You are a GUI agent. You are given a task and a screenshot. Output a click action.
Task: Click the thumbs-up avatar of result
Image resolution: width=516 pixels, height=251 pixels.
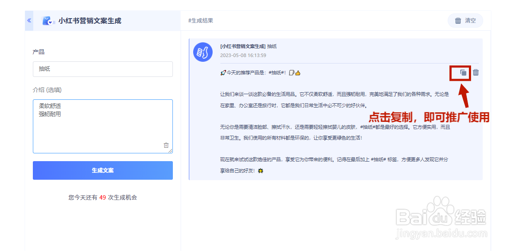203,52
